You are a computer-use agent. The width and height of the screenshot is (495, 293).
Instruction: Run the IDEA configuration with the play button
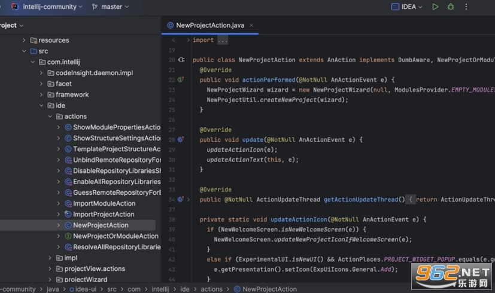435,7
